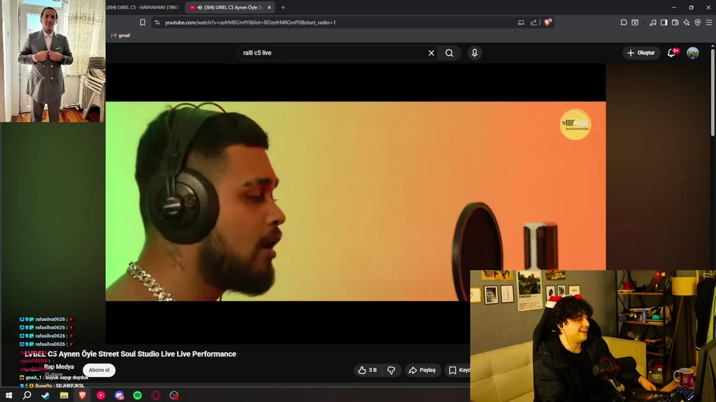Click the share page icon in address bar
This screenshot has width=716, height=402.
click(x=534, y=22)
